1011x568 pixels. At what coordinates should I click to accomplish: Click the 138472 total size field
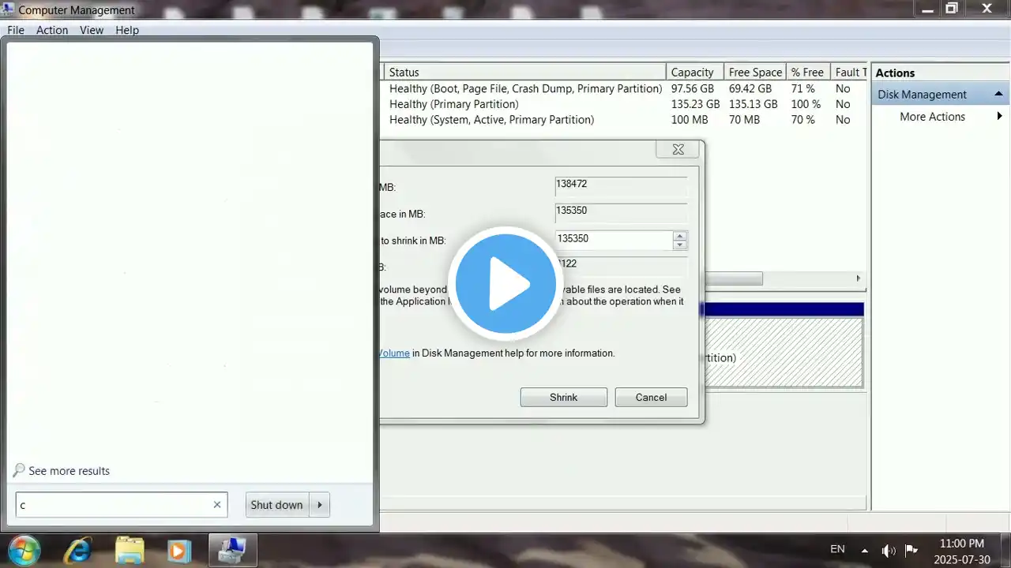click(x=621, y=186)
